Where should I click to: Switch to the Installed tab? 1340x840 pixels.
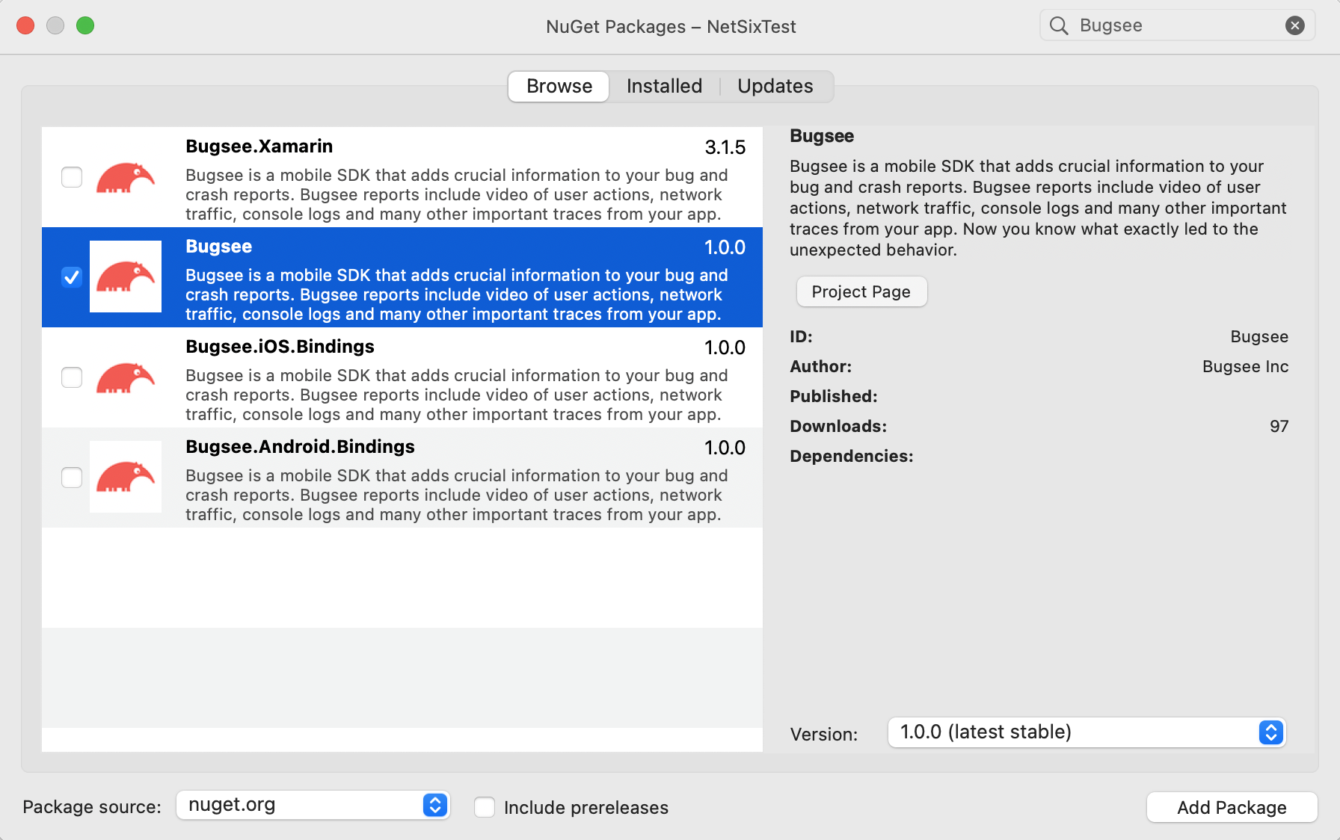tap(663, 86)
